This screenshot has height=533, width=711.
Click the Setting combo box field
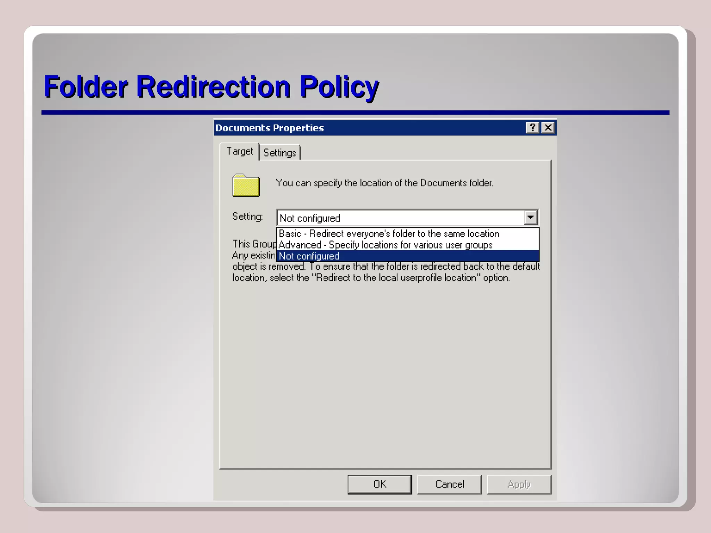pyautogui.click(x=407, y=218)
